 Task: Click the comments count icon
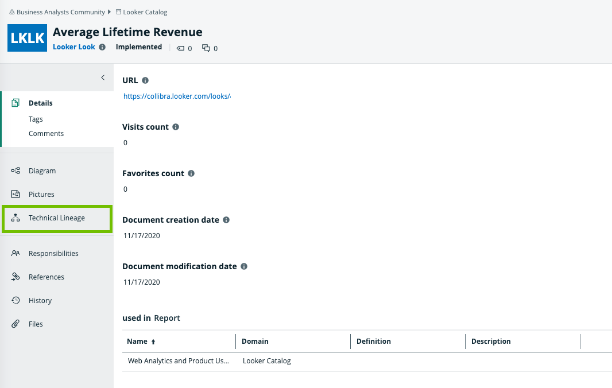pyautogui.click(x=206, y=48)
